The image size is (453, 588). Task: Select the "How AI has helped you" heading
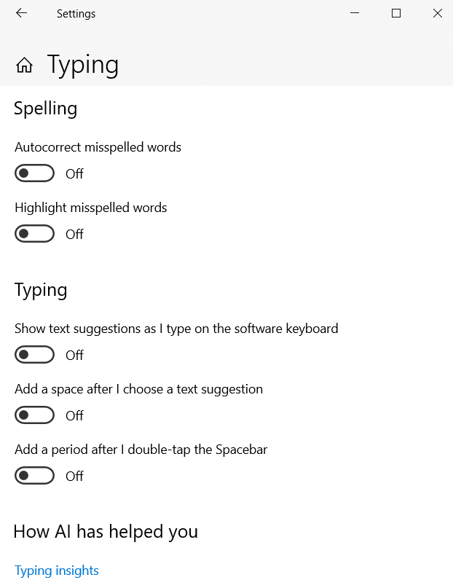(106, 532)
